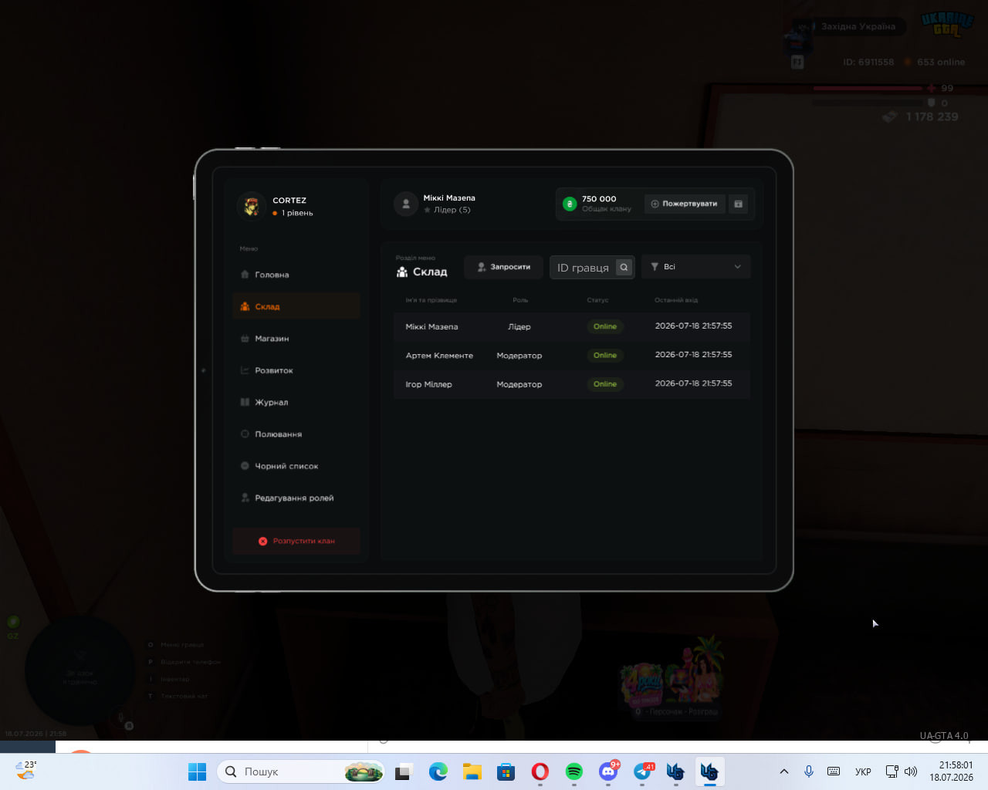The image size is (988, 790).
Task: Open Task View on the taskbar
Action: pyautogui.click(x=404, y=771)
